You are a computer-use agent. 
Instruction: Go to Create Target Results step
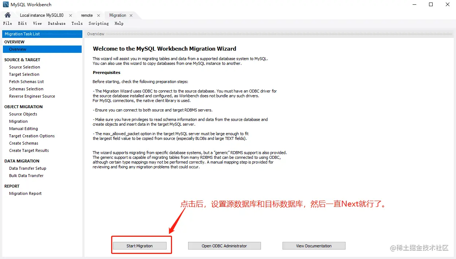click(x=29, y=150)
